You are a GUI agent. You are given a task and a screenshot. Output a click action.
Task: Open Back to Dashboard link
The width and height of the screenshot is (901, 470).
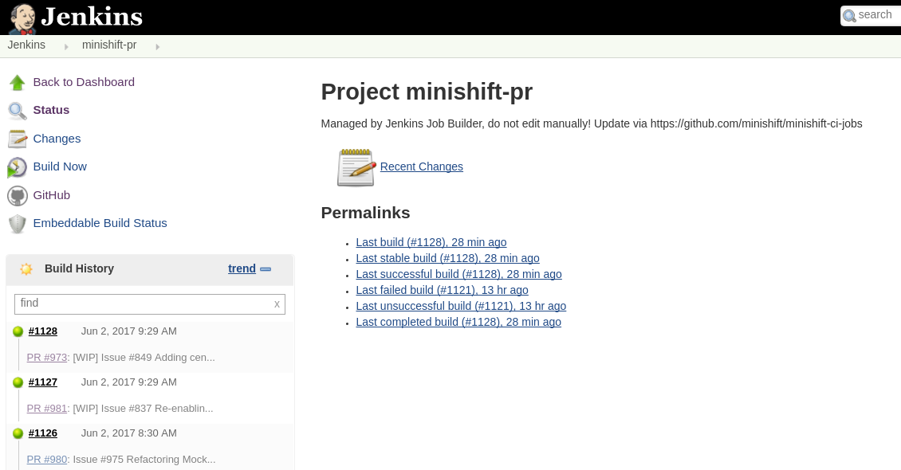point(84,82)
